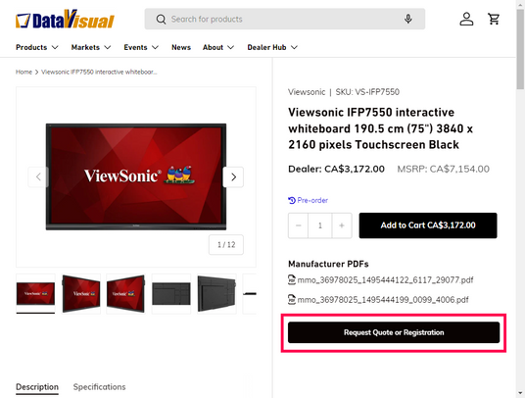Click the search magnifier icon
Image resolution: width=525 pixels, height=398 pixels.
point(161,19)
